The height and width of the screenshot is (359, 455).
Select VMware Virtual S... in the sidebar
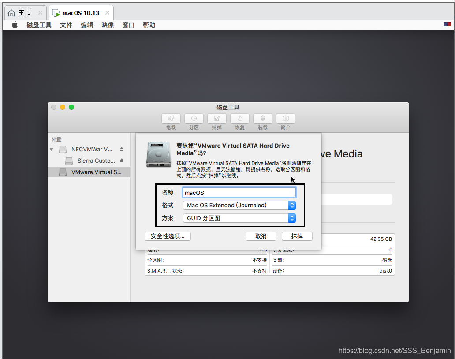point(89,172)
